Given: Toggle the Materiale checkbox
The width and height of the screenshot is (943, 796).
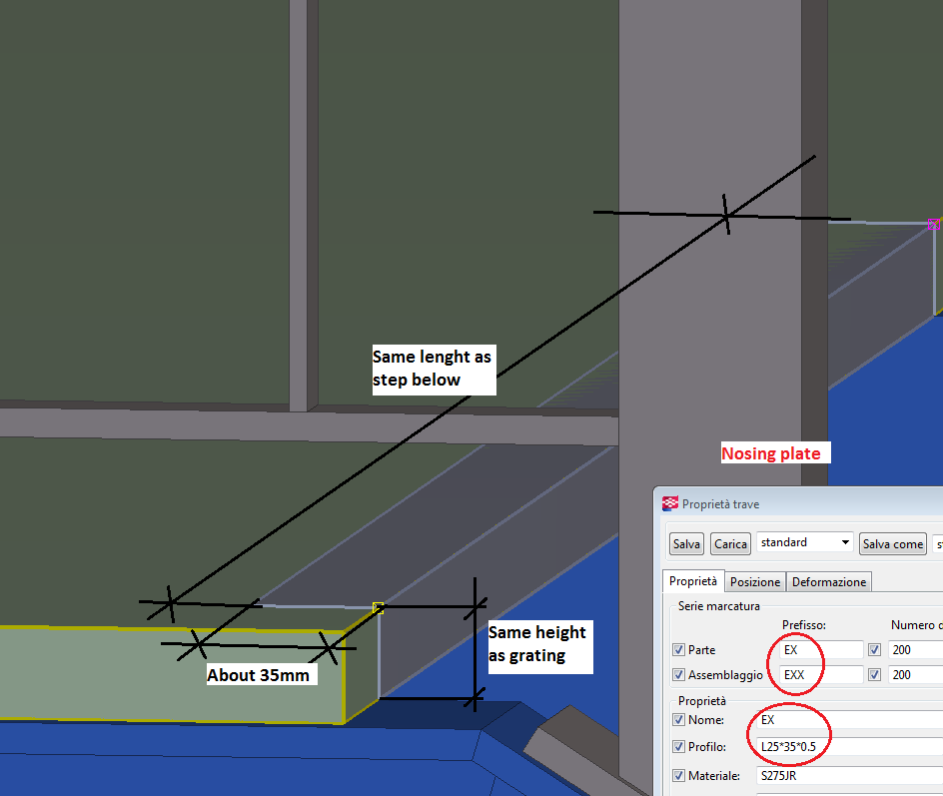Looking at the screenshot, I should pos(680,776).
